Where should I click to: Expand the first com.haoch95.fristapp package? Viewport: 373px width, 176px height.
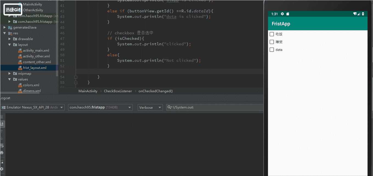tap(10, 16)
